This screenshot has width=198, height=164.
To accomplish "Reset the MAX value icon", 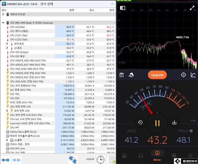I will coord(191,131).
